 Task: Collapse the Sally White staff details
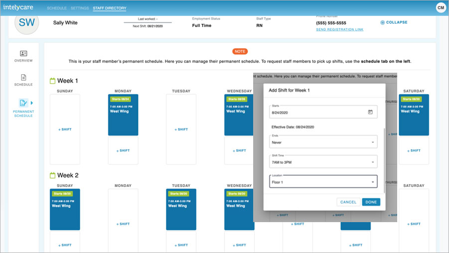point(394,22)
